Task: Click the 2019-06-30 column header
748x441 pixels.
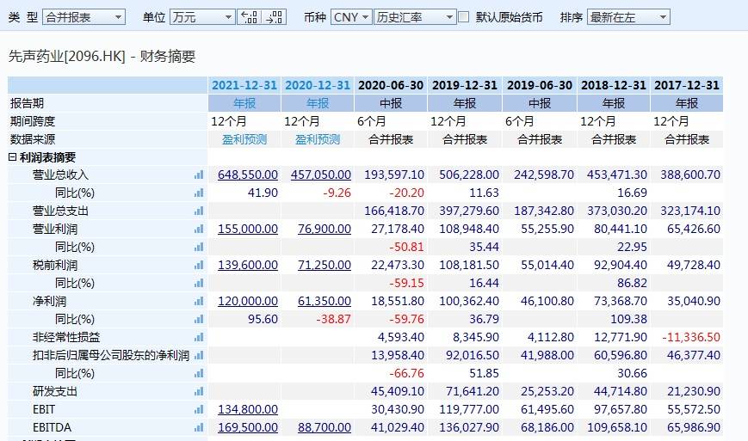Action: (x=540, y=85)
